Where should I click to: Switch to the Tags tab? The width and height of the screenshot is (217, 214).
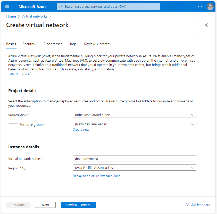[x=73, y=44]
